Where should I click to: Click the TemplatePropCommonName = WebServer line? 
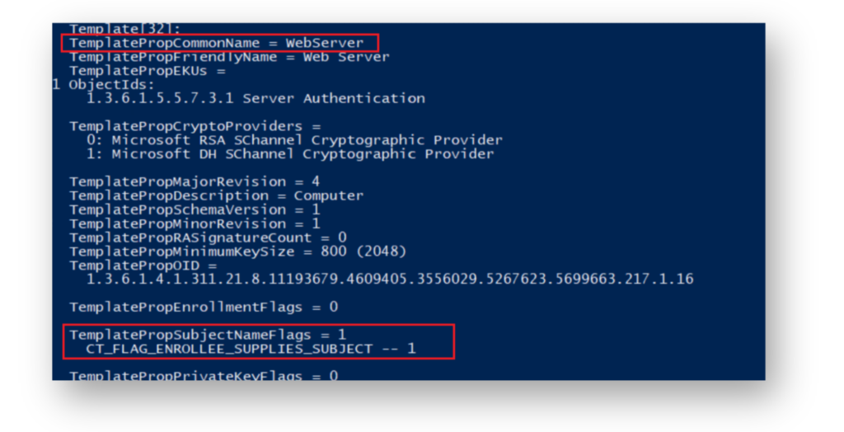click(217, 43)
